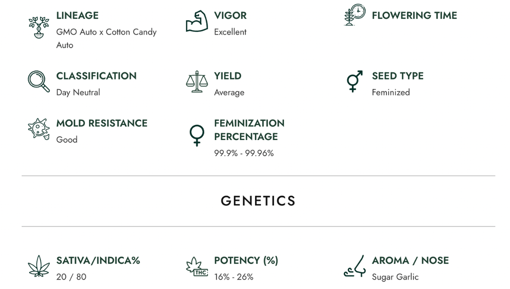Click the FLOWERING TIME heading
This screenshot has height=289, width=510.
pos(414,16)
